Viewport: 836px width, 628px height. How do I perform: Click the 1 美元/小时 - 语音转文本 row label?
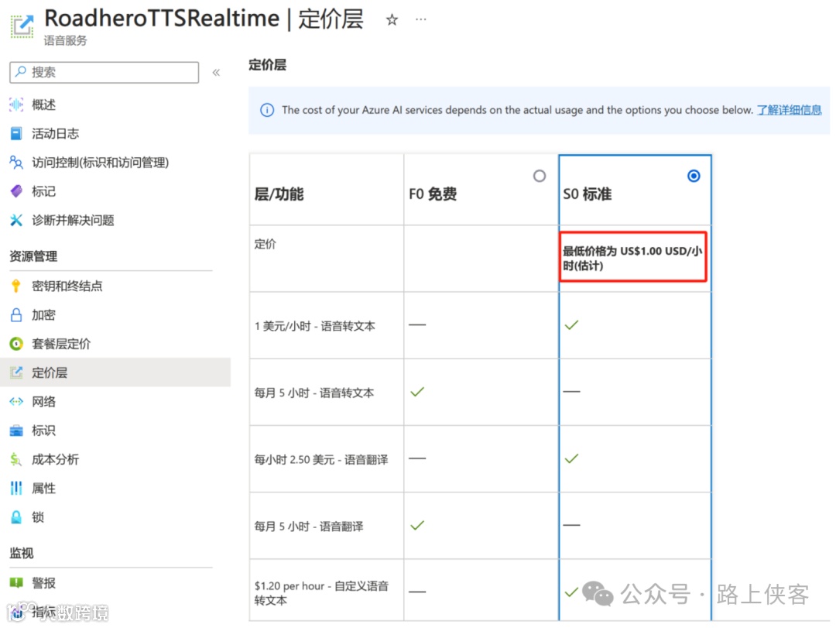[x=314, y=326]
